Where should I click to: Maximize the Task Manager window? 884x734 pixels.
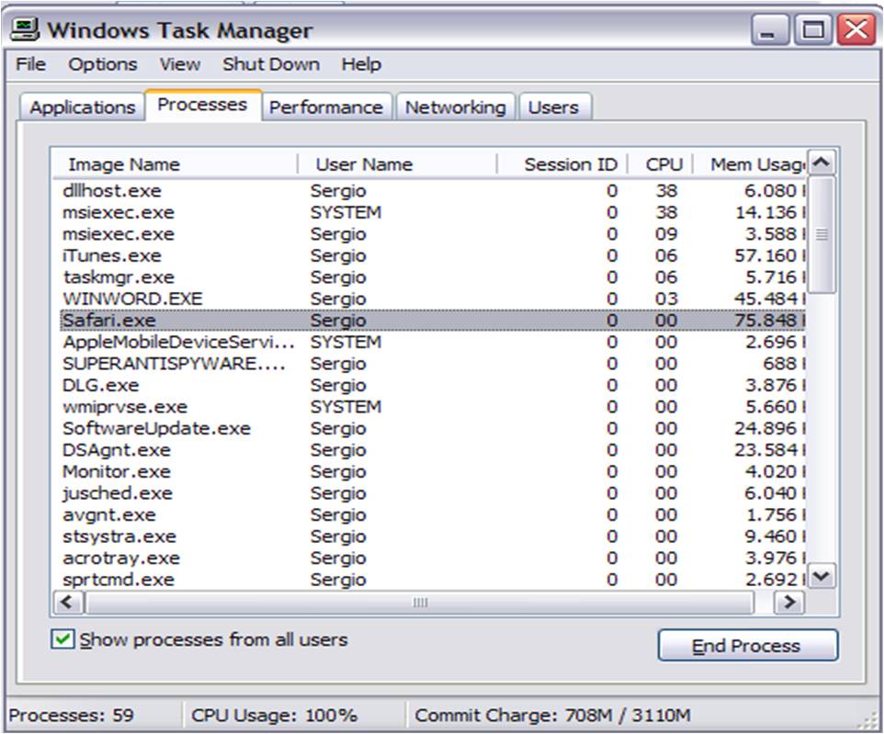(812, 29)
